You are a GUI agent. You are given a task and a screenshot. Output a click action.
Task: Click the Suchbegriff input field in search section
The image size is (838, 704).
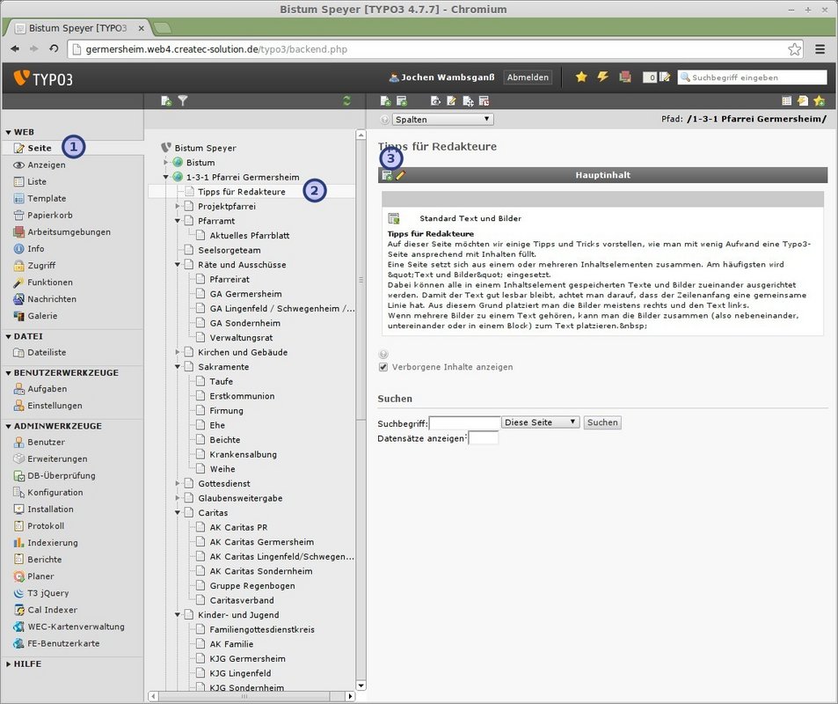[464, 422]
